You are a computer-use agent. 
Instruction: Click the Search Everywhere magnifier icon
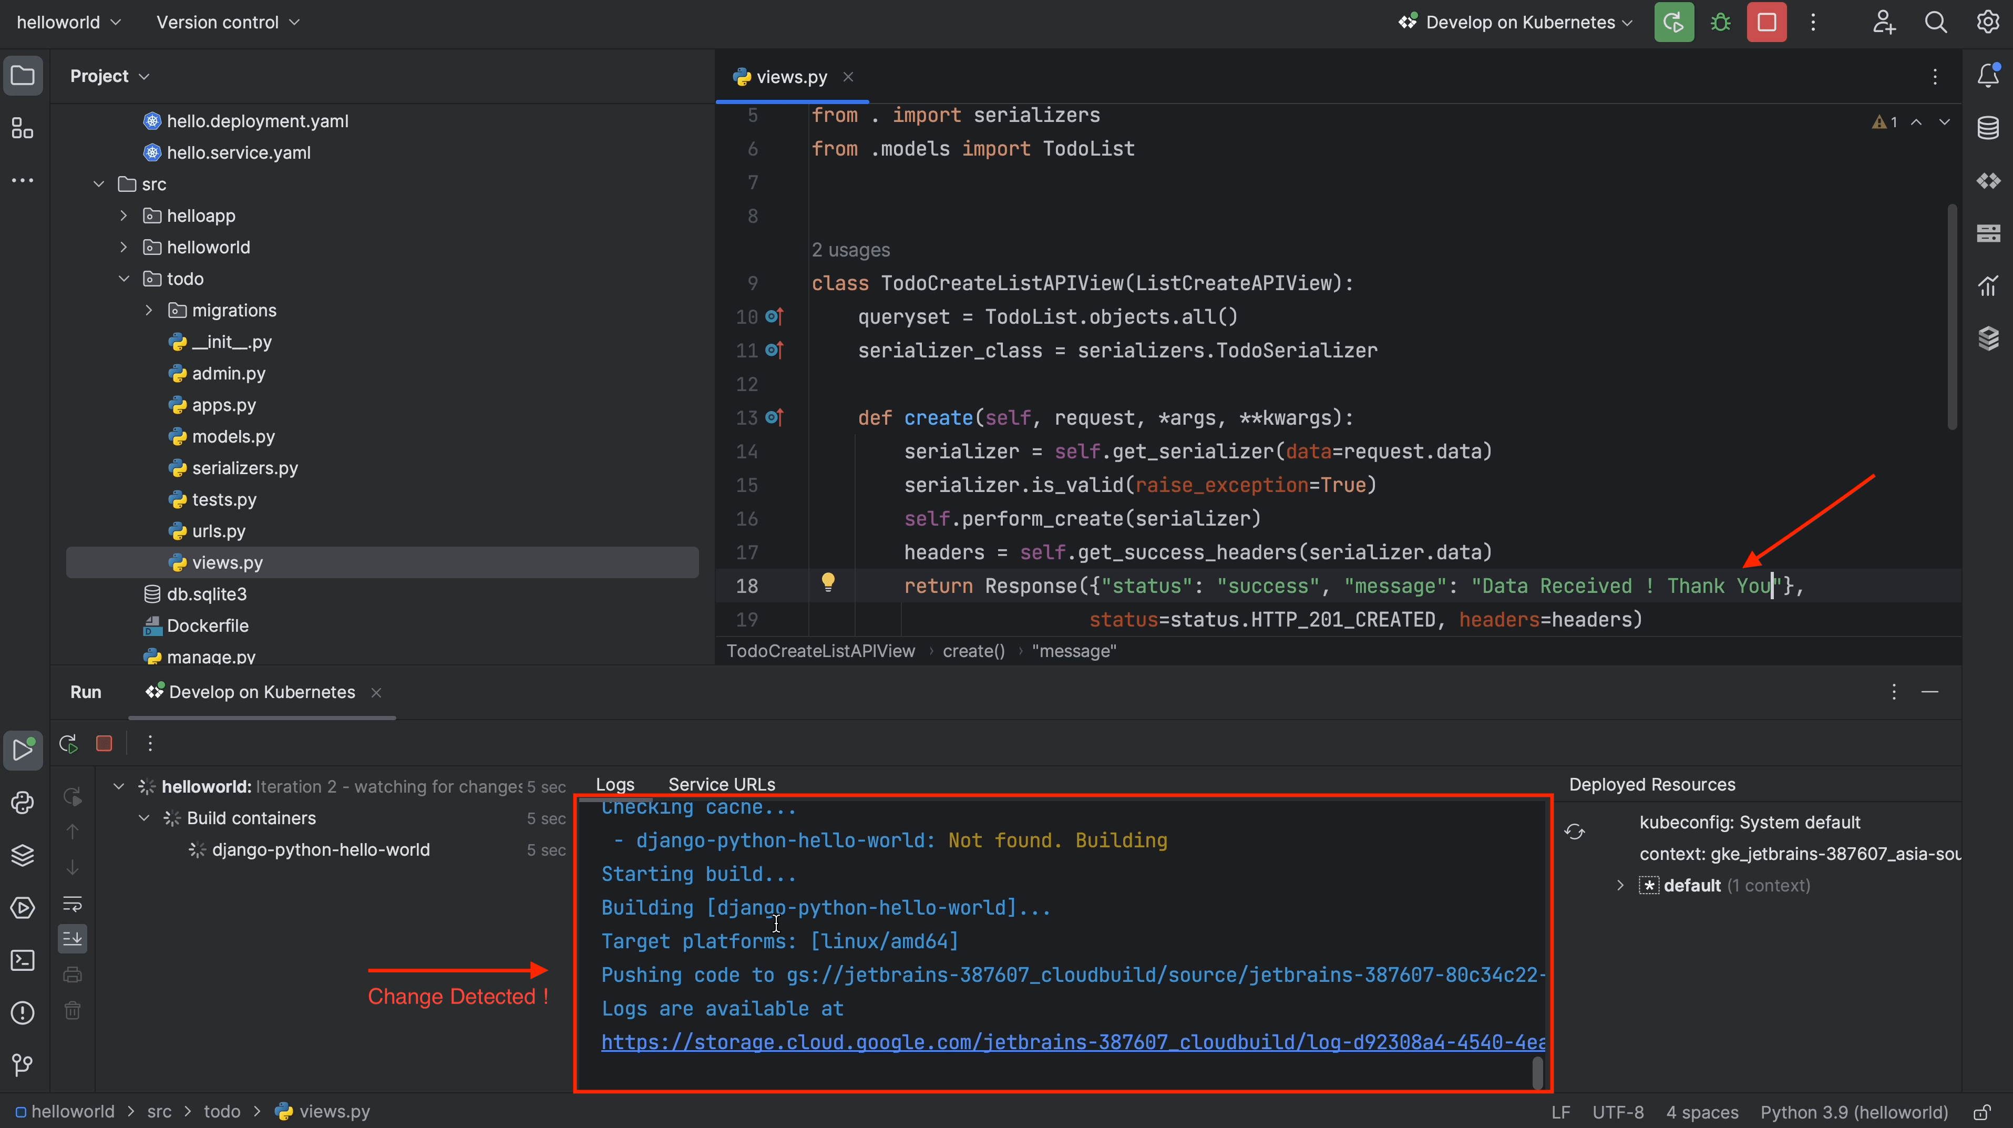click(1935, 22)
